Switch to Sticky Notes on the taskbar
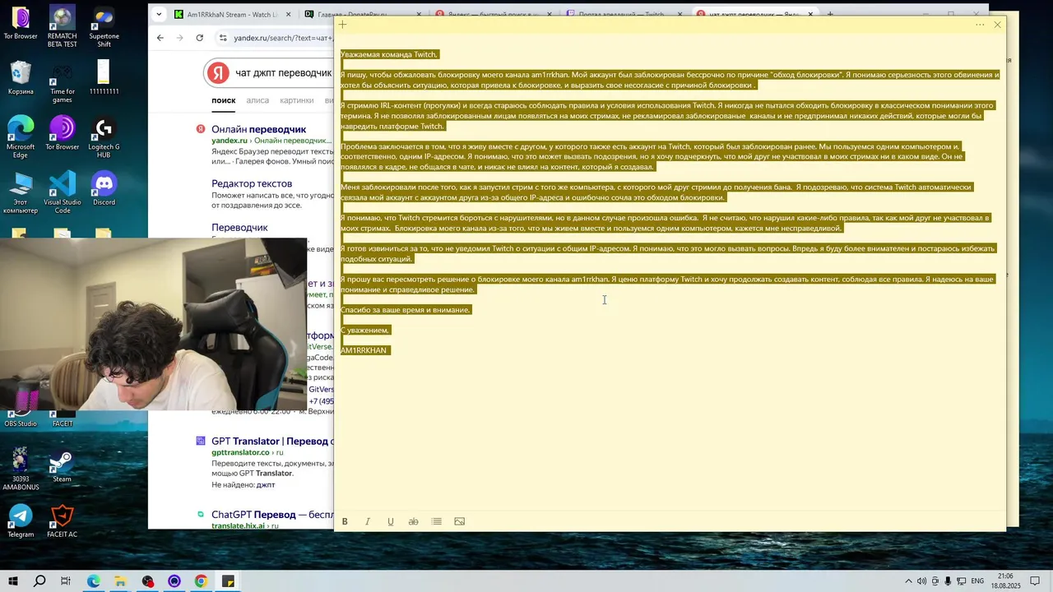This screenshot has height=592, width=1053. [228, 581]
